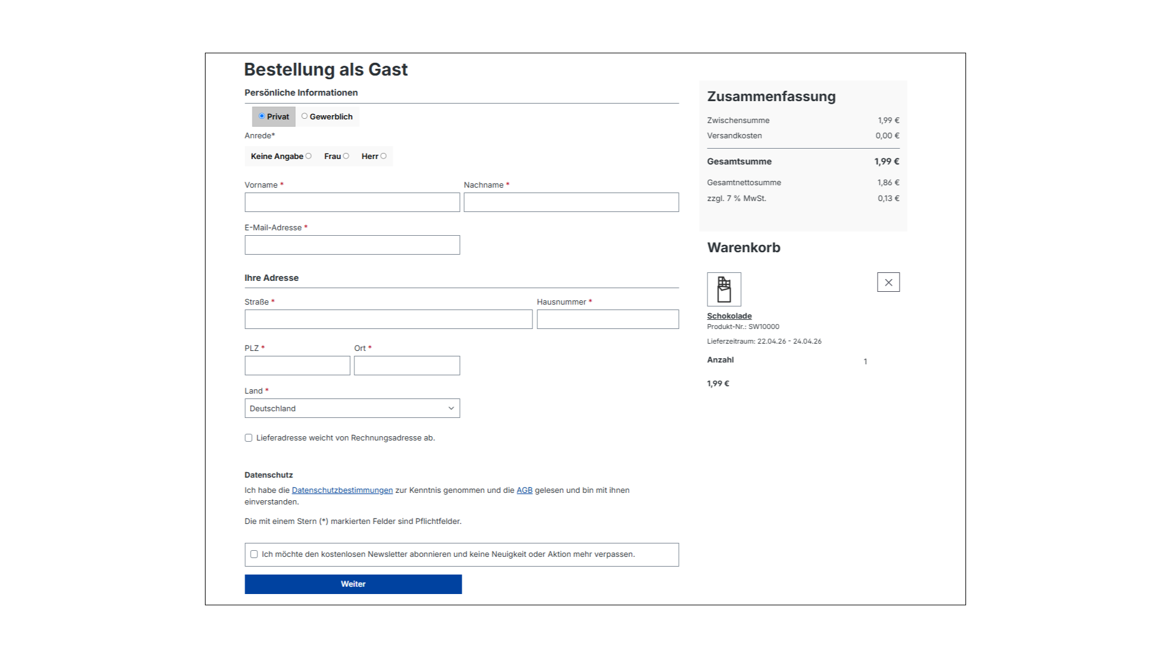Remove Schokolade from the Warenkorb

[x=888, y=281]
